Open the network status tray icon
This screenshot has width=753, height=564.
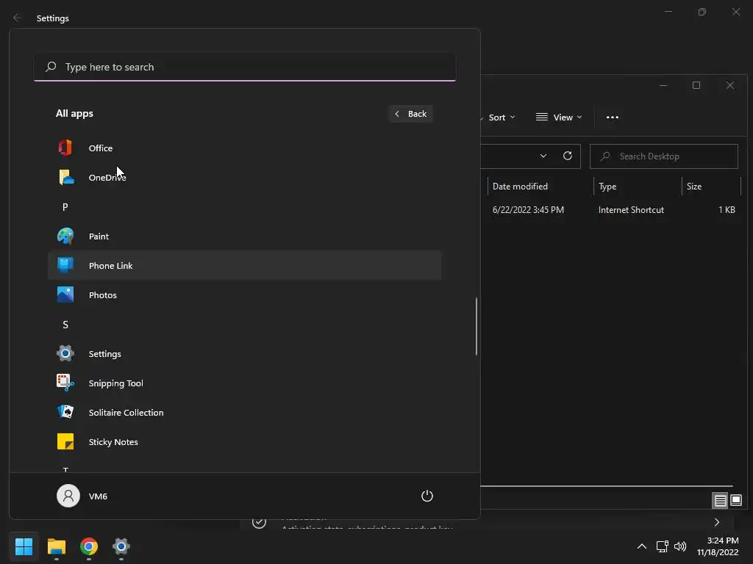coord(663,546)
